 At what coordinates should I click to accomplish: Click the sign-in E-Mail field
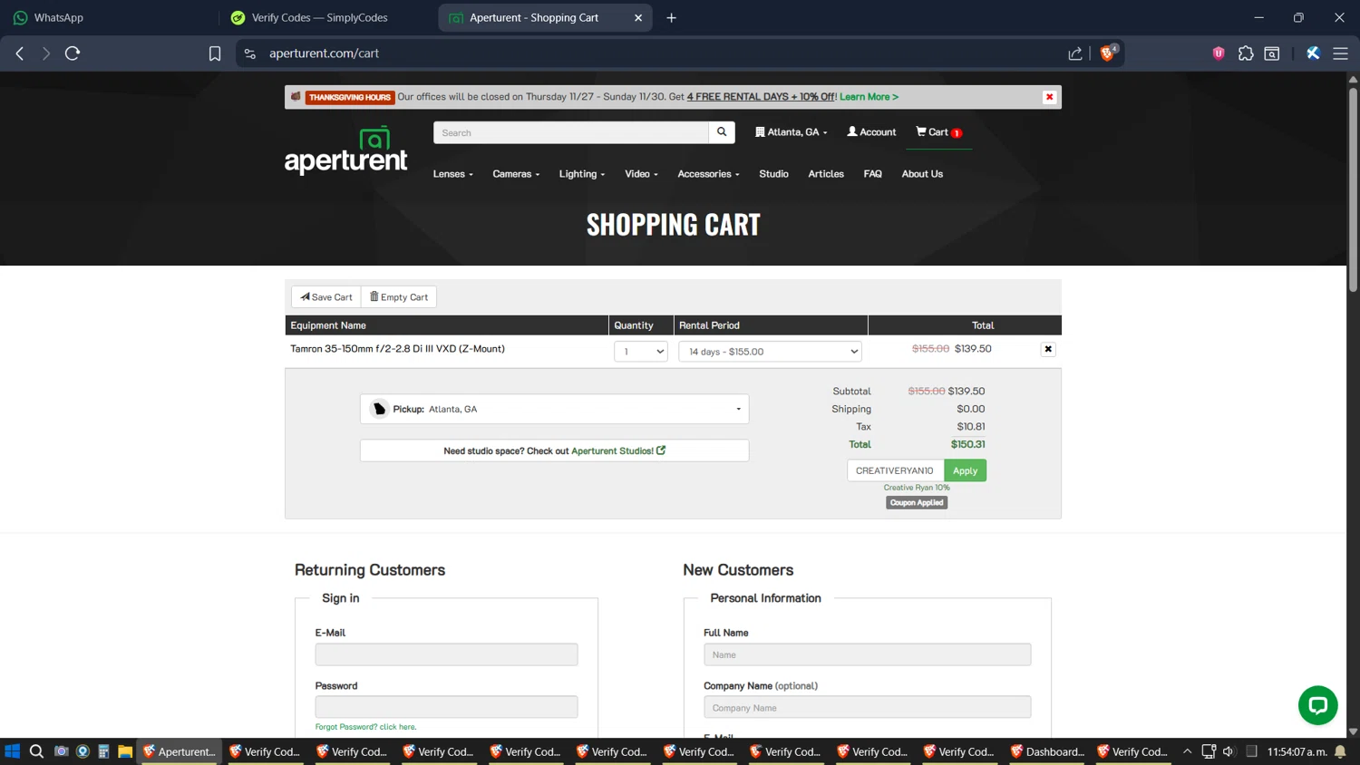pos(446,654)
